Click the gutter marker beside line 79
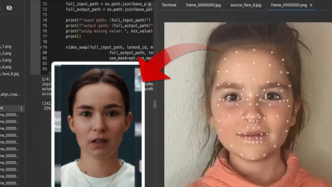 (x=41, y=47)
